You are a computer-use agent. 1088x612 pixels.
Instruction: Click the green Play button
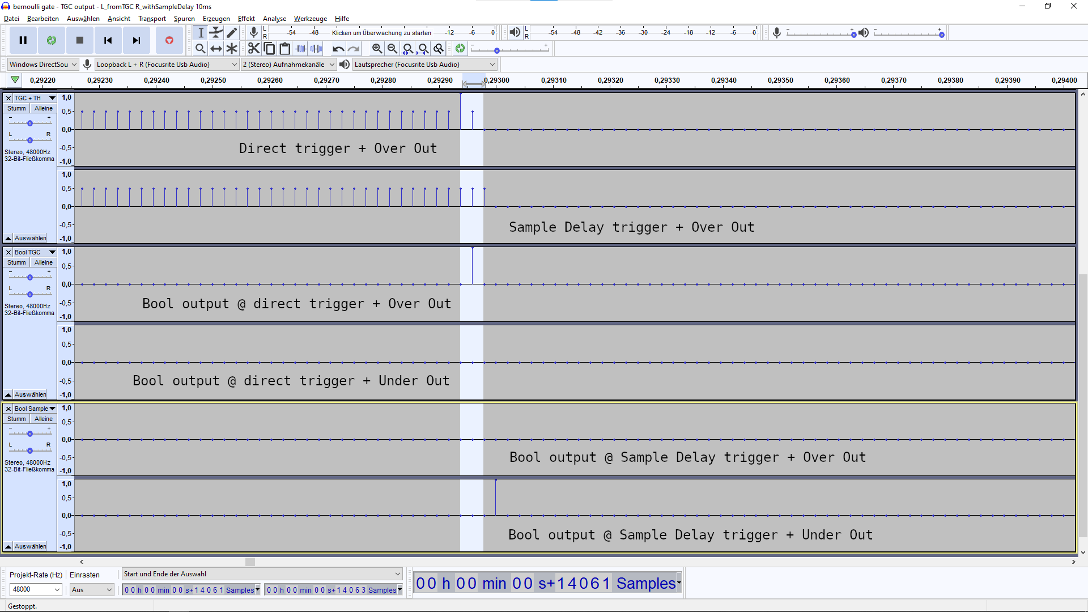pyautogui.click(x=52, y=40)
